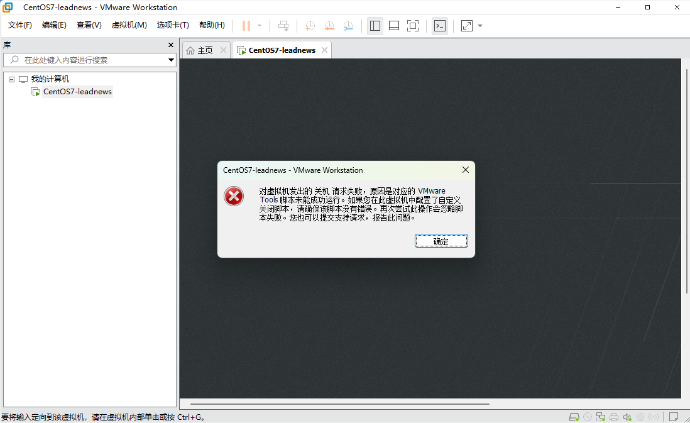Close the error dialog with X

click(466, 170)
